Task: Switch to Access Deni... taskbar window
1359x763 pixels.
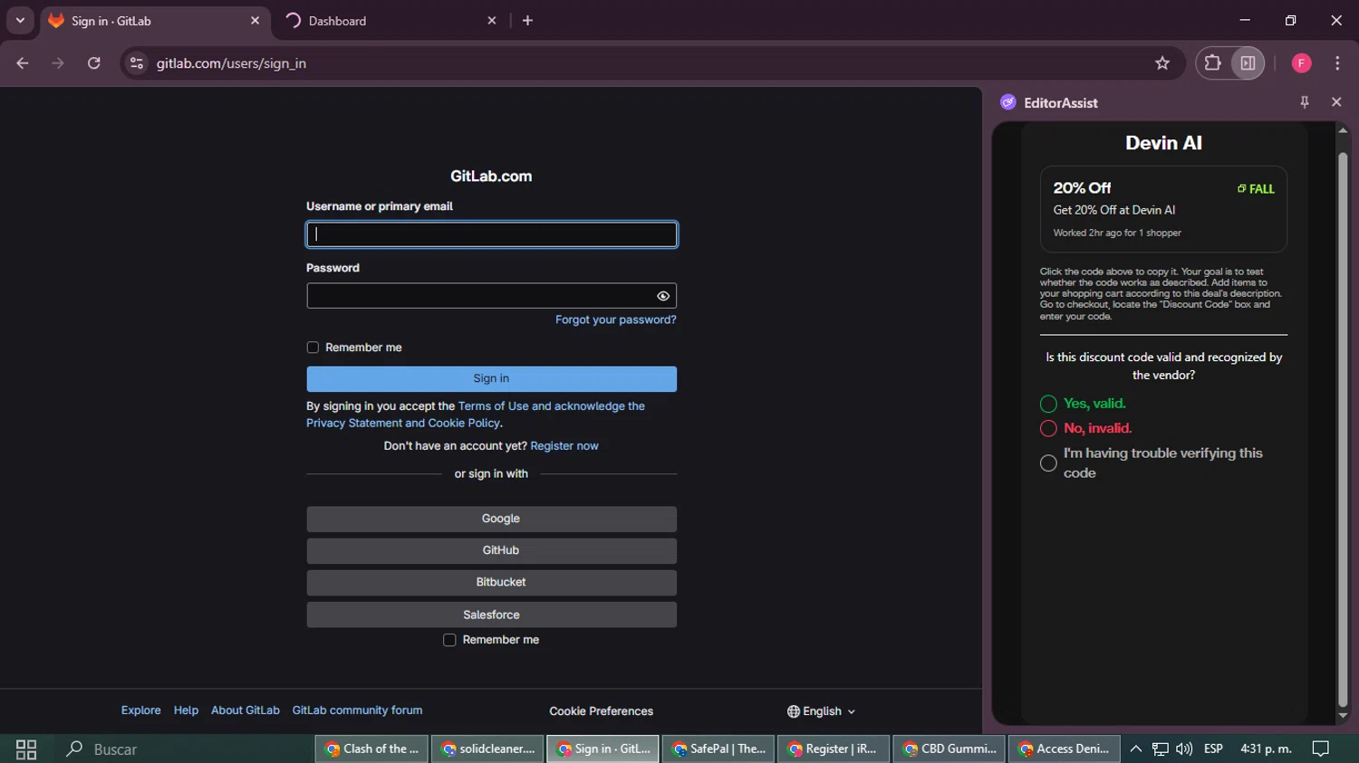Action: (x=1065, y=749)
